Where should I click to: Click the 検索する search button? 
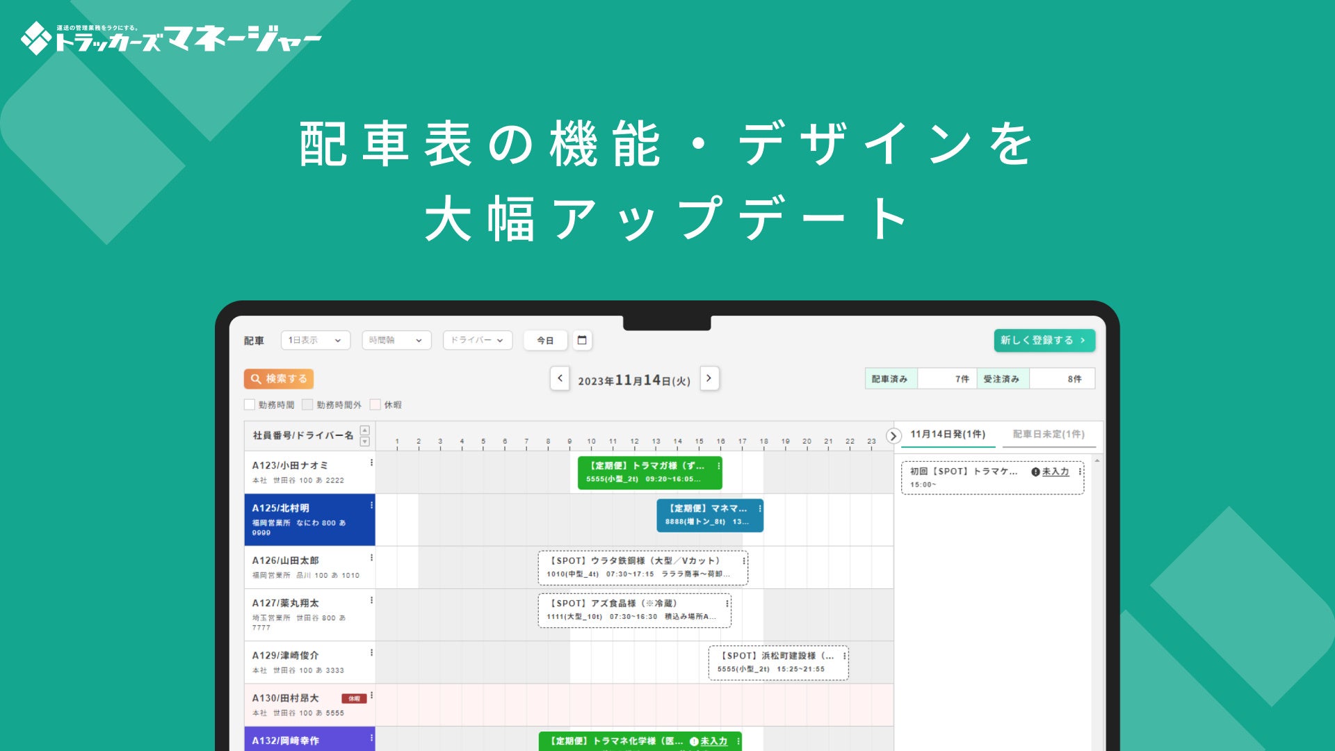tap(279, 379)
